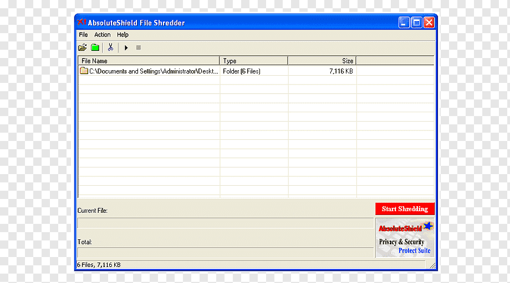Click the folder icon in the file row
Screen dimensions: 510x283
coord(84,71)
